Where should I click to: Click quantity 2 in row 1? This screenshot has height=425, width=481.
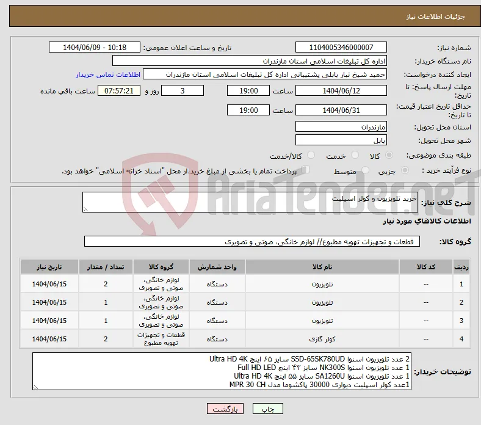coord(106,284)
